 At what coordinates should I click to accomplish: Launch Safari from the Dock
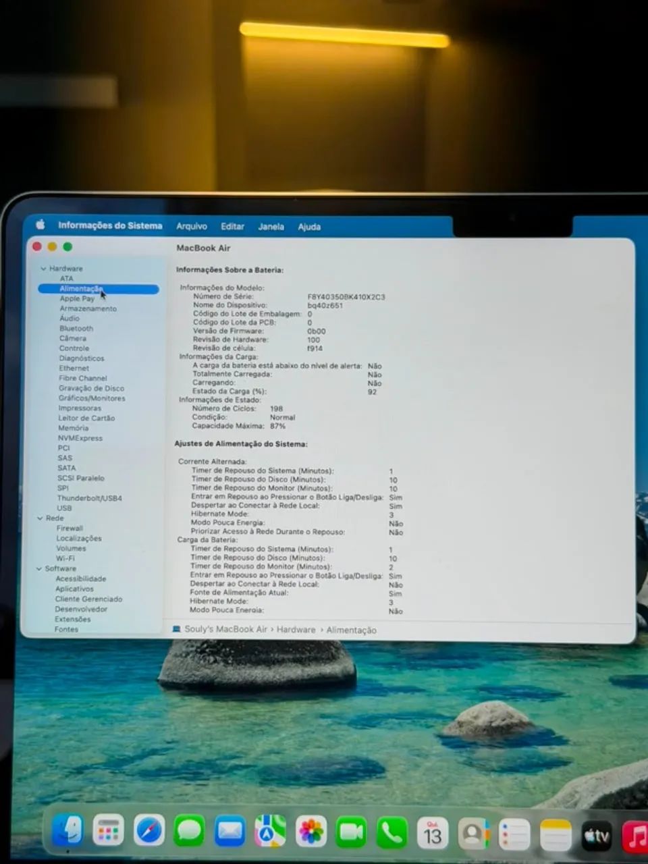pos(148,831)
